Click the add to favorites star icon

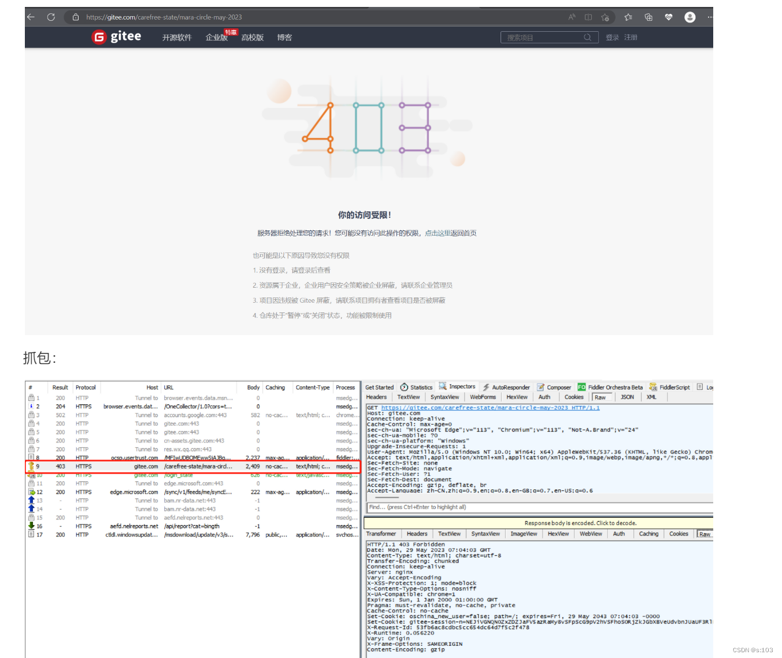coord(605,17)
